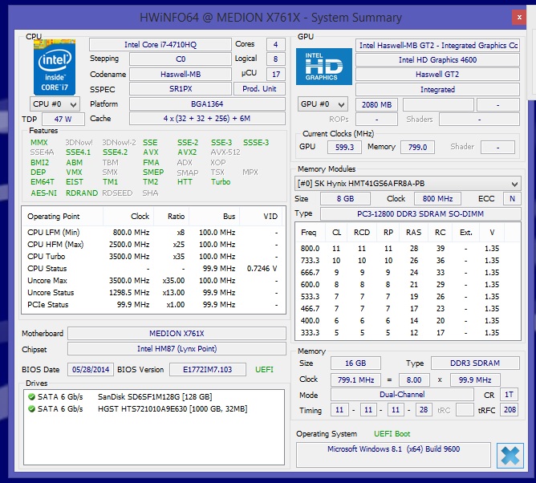The width and height of the screenshot is (536, 483).
Task: Click the Operating Point column header
Action: point(63,217)
